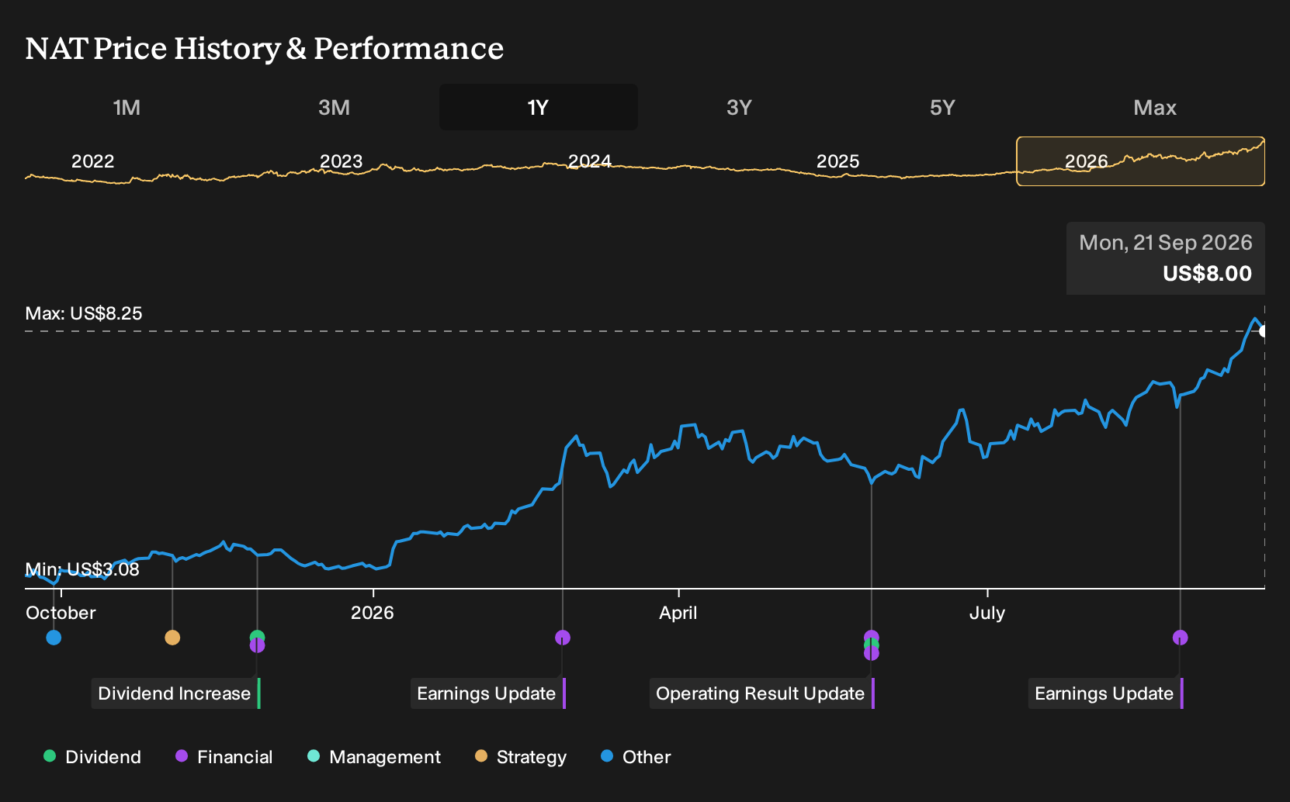Image resolution: width=1290 pixels, height=802 pixels.
Task: Click the green dot above Operating Result Update
Action: coord(871,645)
